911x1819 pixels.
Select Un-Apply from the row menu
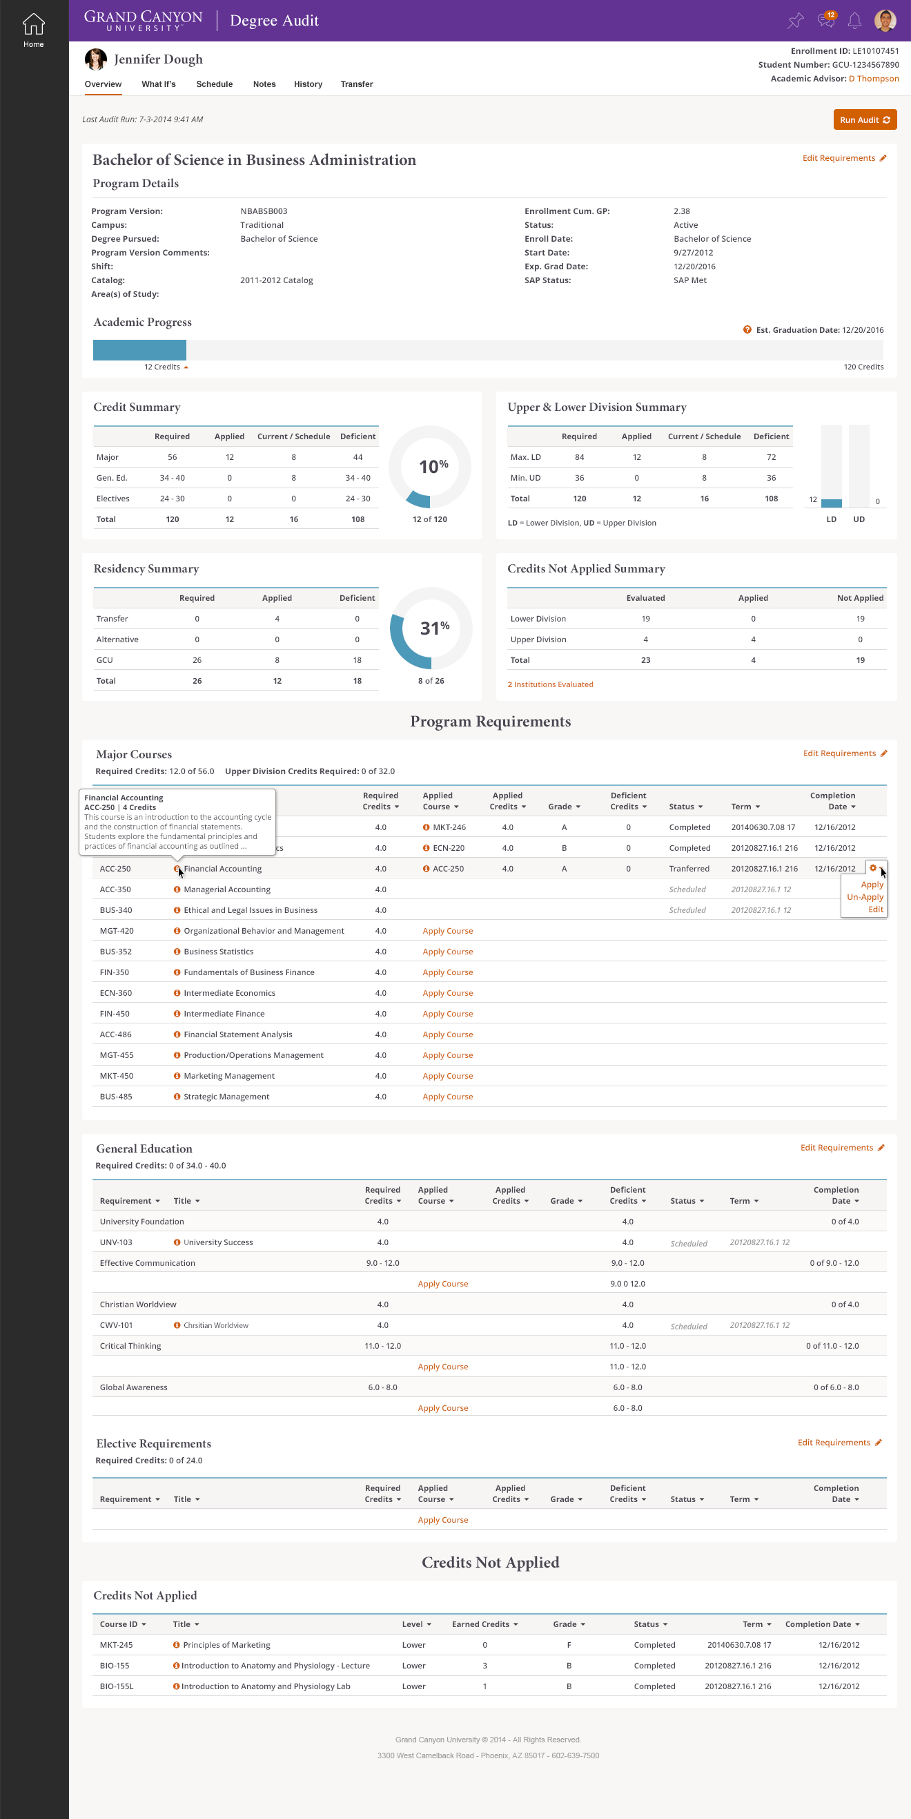pyautogui.click(x=865, y=897)
